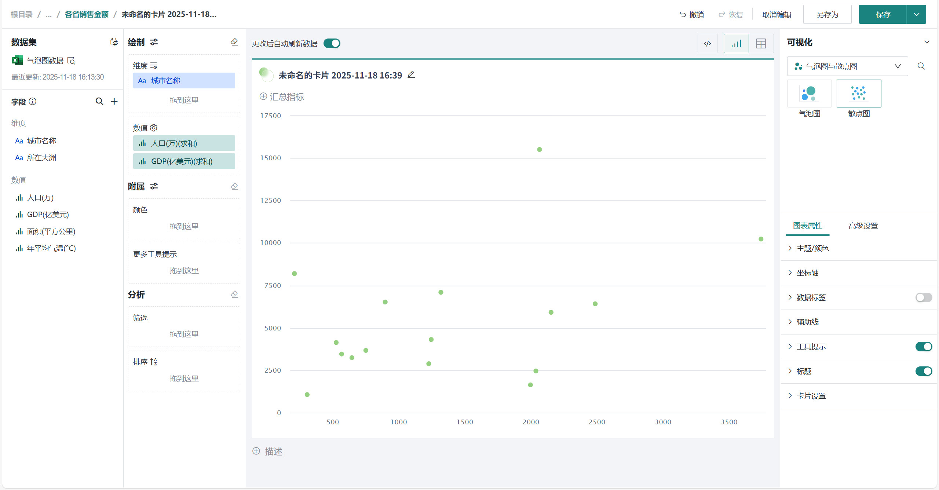This screenshot has height=490, width=939.
Task: Click the field search magnifier icon
Action: pyautogui.click(x=99, y=102)
